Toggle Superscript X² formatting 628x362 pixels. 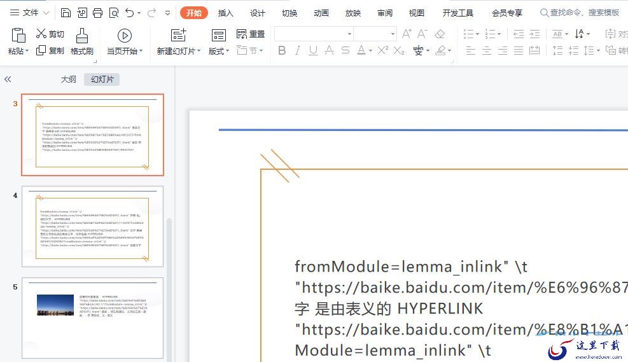[383, 50]
